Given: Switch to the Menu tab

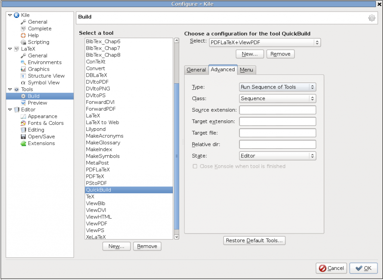Looking at the screenshot, I should 246,70.
